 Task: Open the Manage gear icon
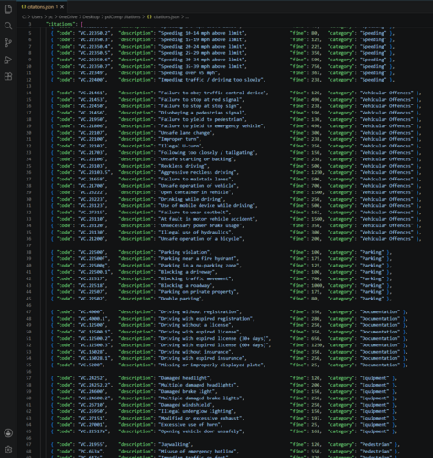pos(8,450)
